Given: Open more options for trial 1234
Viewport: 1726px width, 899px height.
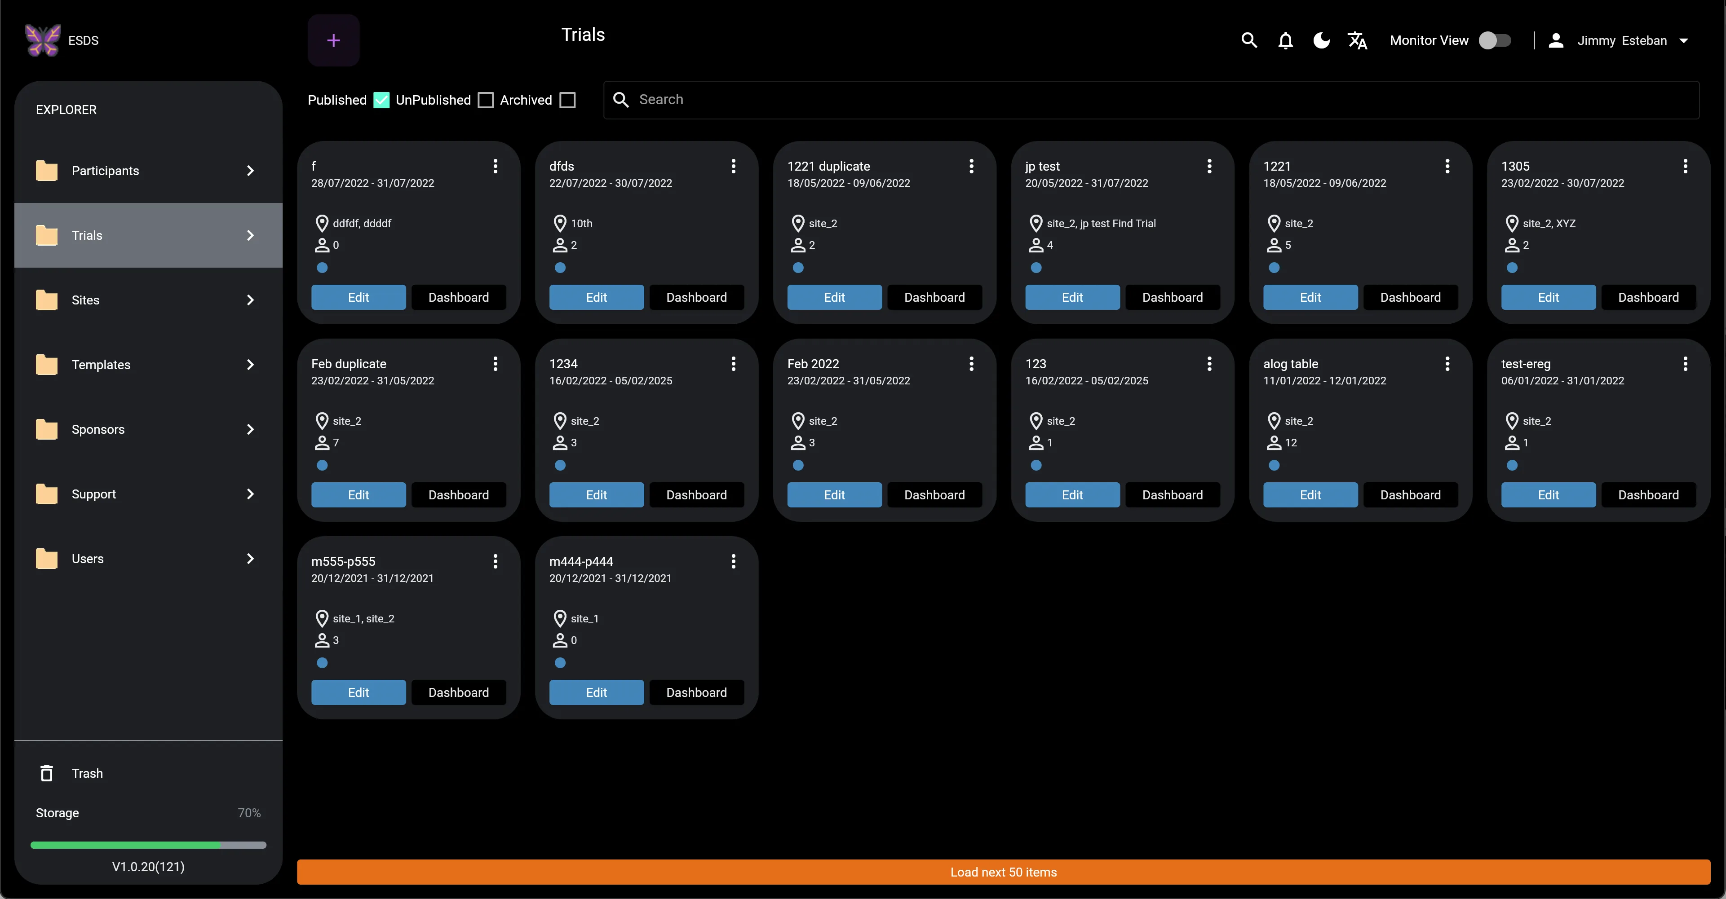Looking at the screenshot, I should 733,364.
